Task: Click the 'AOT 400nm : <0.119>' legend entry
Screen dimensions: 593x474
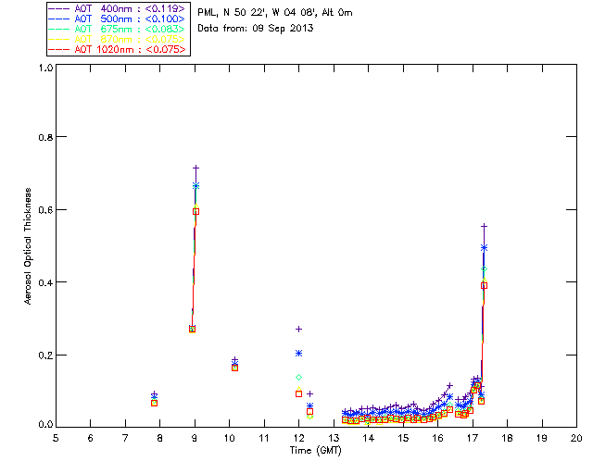Action: 118,8
